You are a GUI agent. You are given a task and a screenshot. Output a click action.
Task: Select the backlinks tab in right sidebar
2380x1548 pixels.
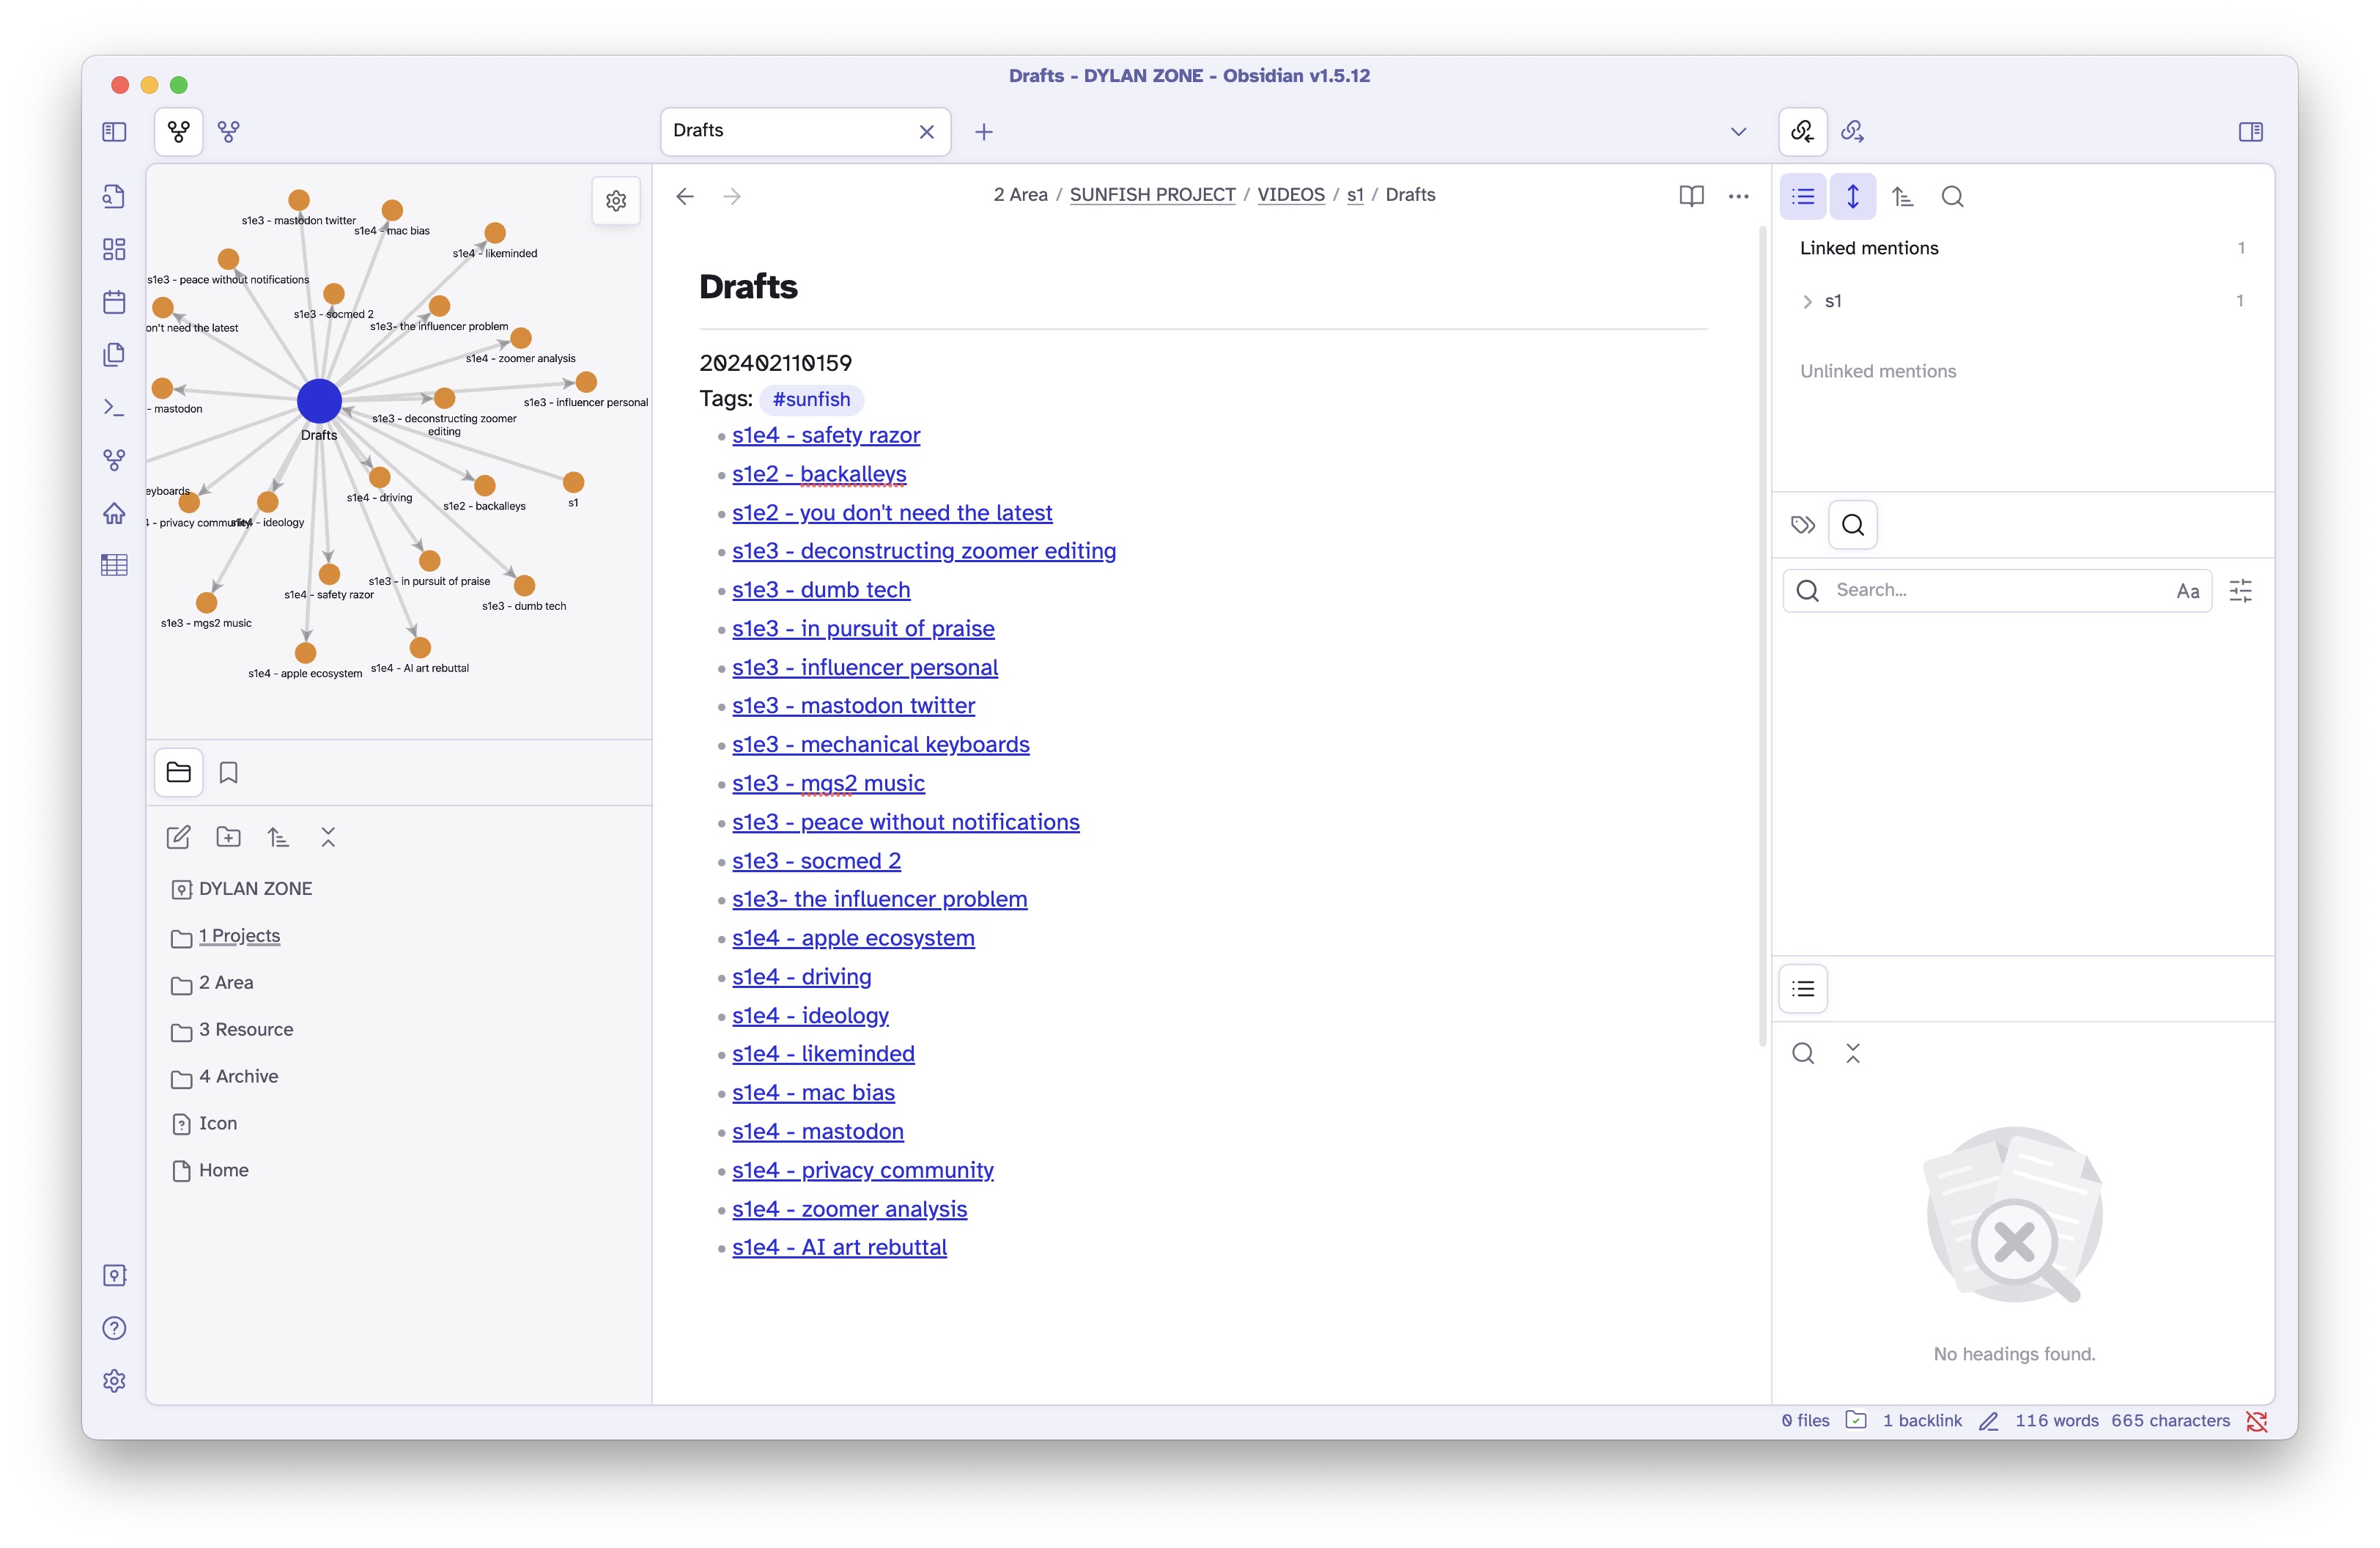(x=1802, y=131)
